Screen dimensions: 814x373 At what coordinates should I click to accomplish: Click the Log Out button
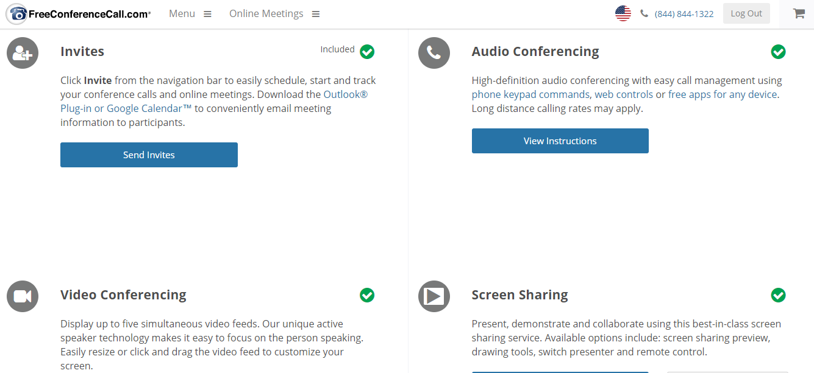click(x=746, y=13)
